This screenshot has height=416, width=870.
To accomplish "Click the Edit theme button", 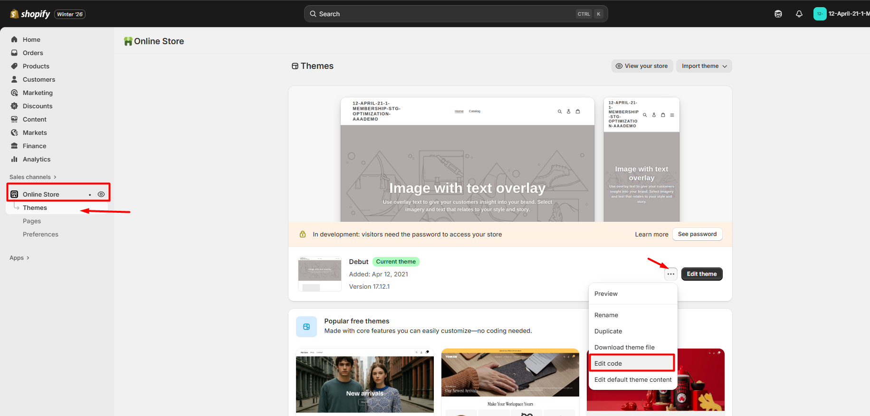I will click(701, 274).
